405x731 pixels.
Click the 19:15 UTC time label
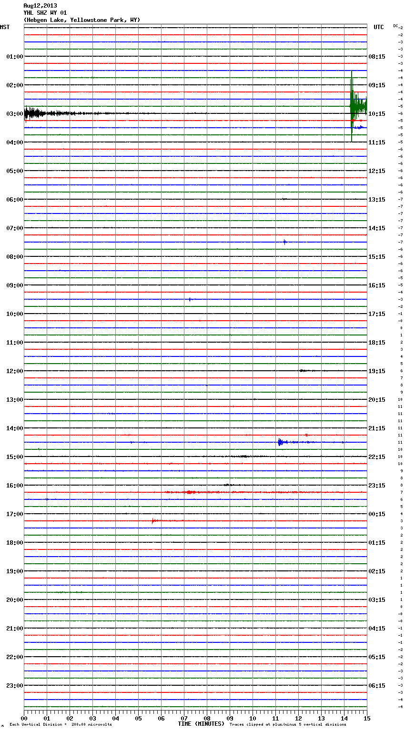pyautogui.click(x=377, y=371)
